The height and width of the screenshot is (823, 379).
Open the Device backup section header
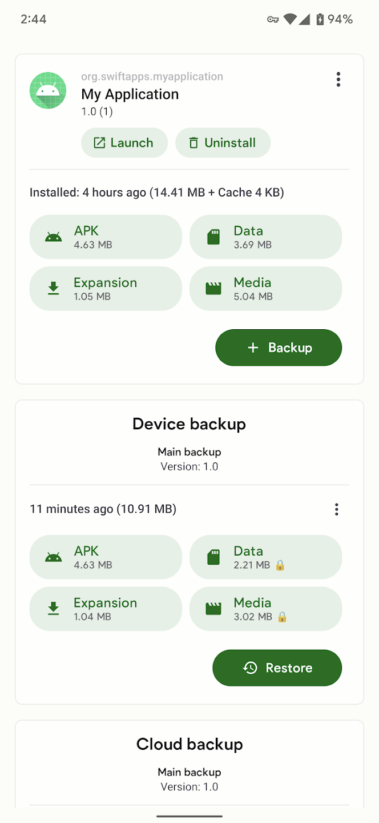click(x=189, y=424)
